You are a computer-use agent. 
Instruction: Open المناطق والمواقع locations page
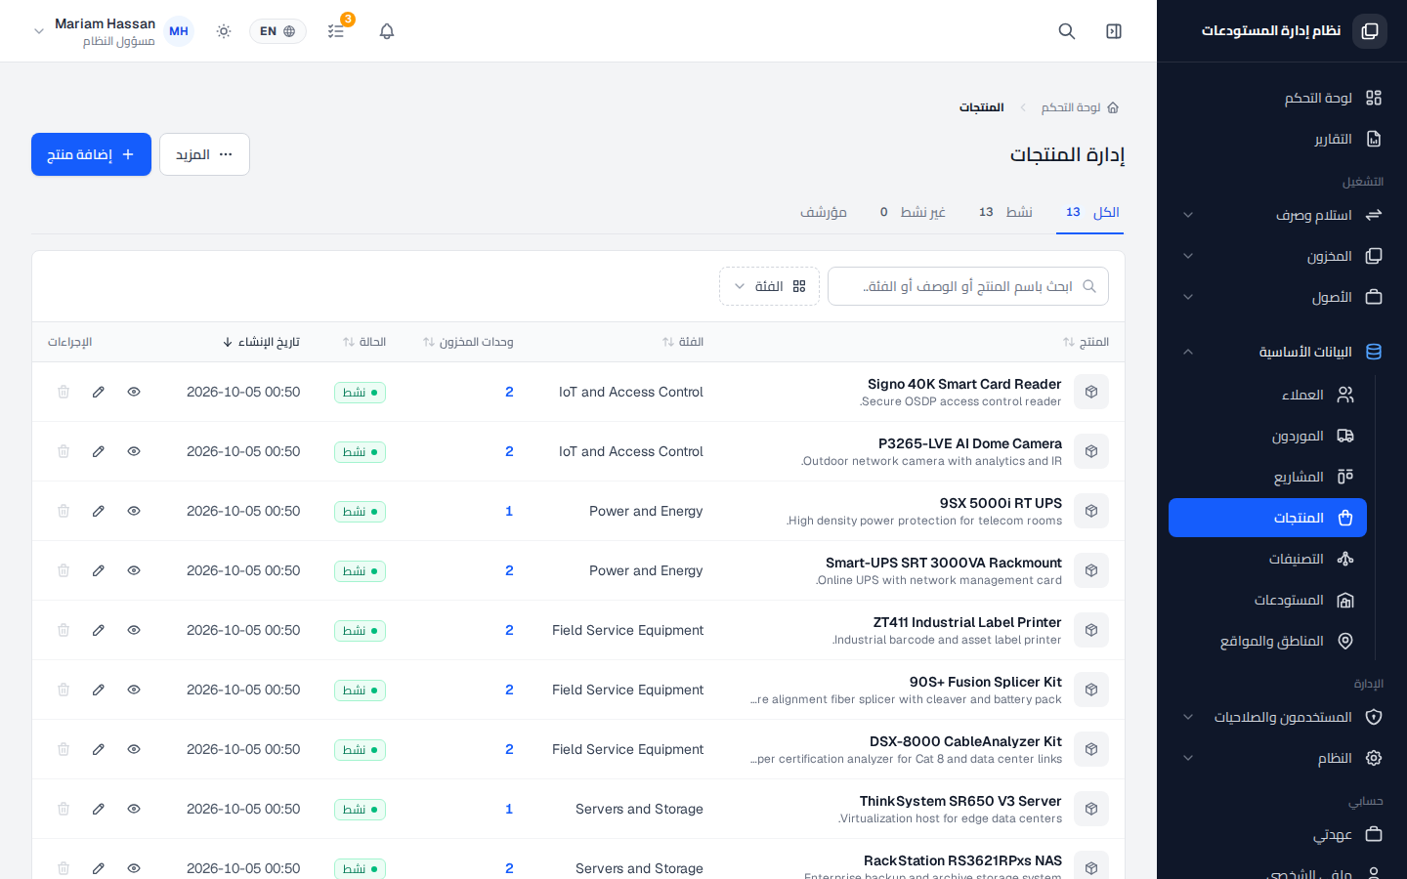tap(1267, 641)
